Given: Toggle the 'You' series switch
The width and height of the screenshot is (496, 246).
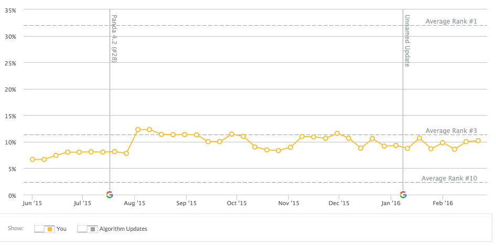Looking at the screenshot, I should [x=44, y=229].
